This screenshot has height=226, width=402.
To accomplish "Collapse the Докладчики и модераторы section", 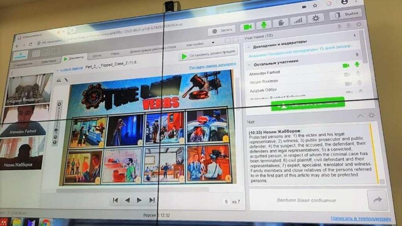I will 249,48.
